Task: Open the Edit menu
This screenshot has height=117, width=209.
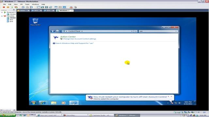Action: pyautogui.click(x=10, y=4)
